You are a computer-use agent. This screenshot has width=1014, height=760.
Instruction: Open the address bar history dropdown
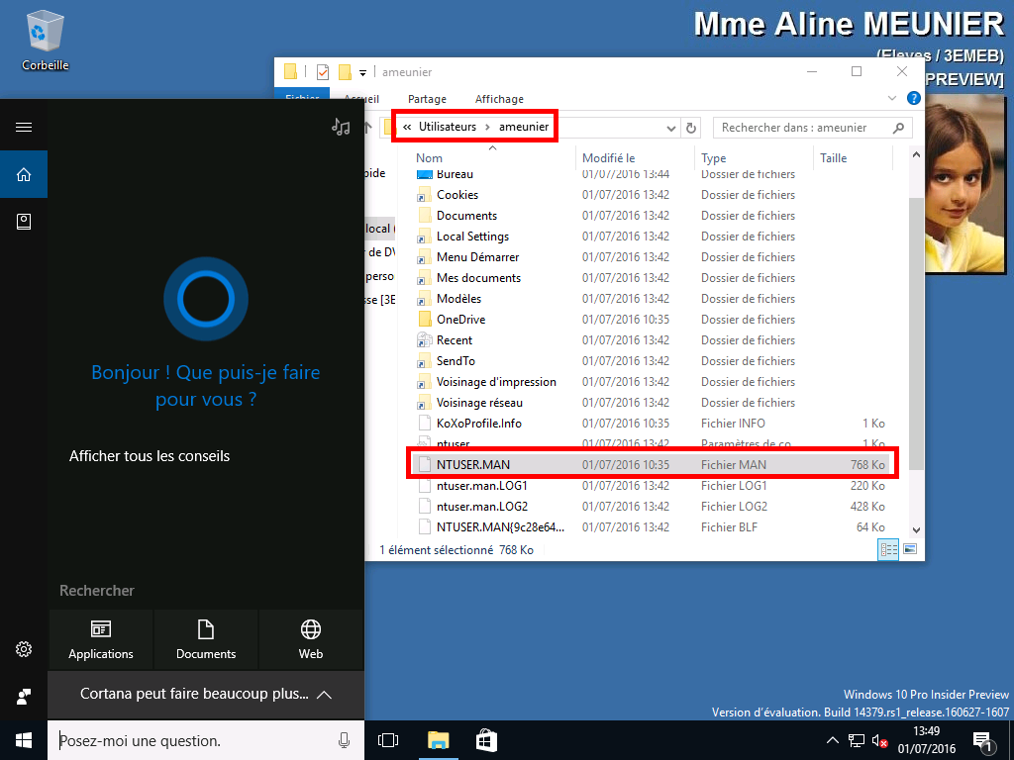[x=671, y=128]
